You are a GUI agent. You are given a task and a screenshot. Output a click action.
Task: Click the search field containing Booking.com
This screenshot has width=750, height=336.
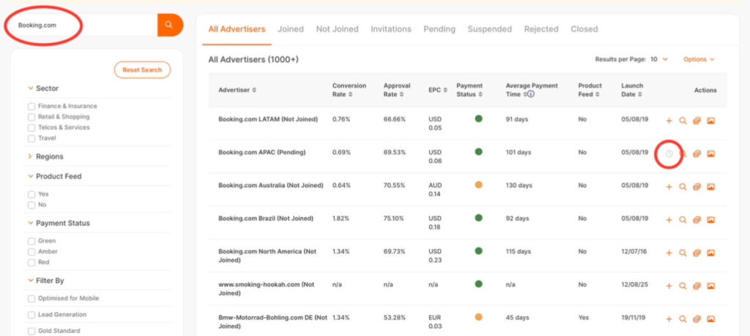tap(81, 25)
